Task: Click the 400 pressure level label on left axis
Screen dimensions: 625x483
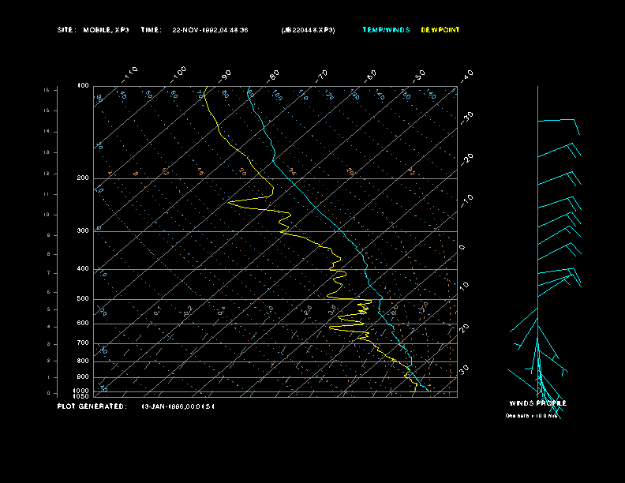Action: point(83,269)
